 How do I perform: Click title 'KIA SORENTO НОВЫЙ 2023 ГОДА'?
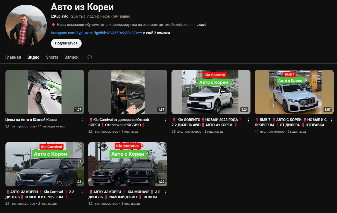tap(207, 123)
